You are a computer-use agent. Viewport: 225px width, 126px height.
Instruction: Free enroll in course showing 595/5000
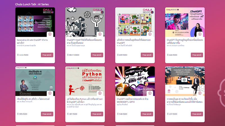pyautogui.click(x=47, y=114)
